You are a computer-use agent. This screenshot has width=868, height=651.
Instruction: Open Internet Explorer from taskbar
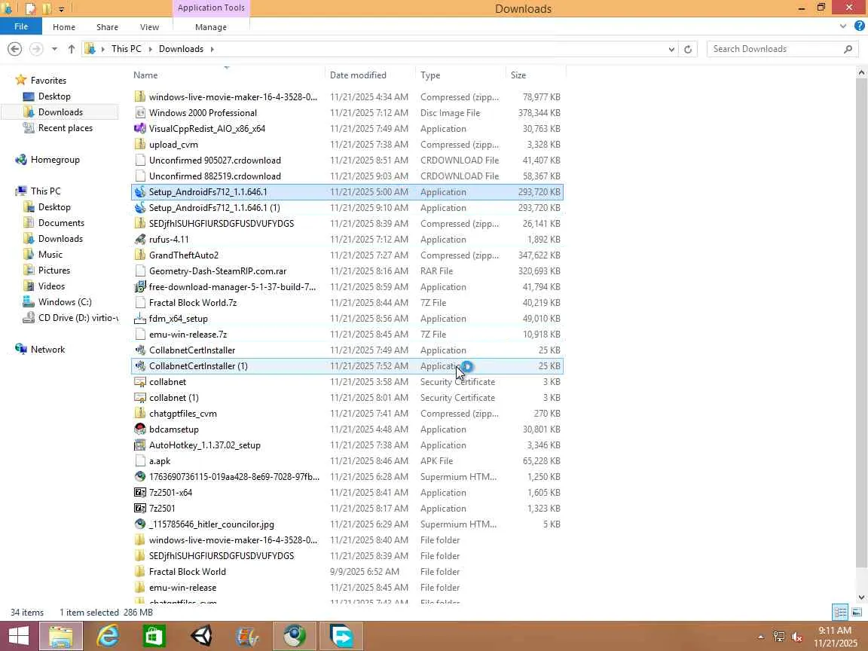coord(108,636)
